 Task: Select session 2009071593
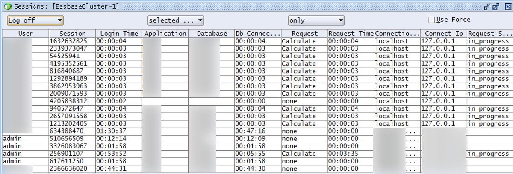coord(68,93)
